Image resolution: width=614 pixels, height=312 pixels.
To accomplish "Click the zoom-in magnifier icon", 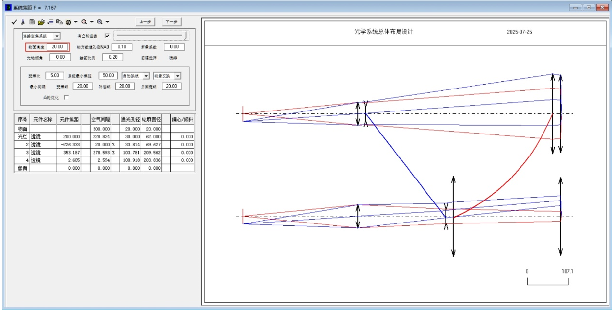I will tap(100, 22).
